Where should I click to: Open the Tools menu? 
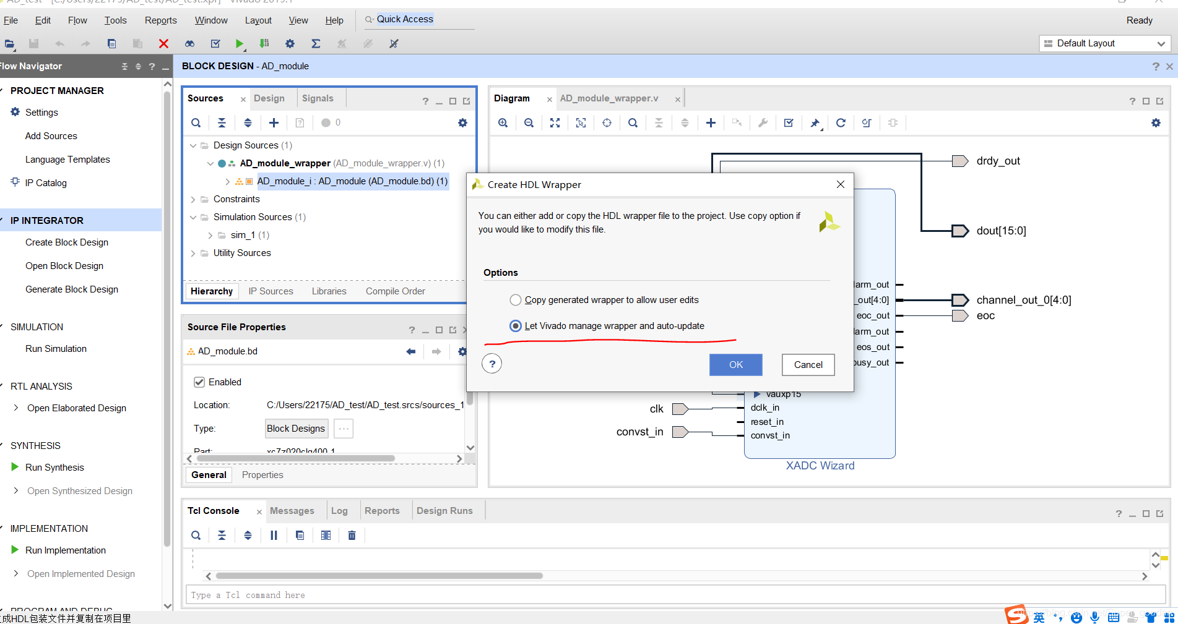116,20
